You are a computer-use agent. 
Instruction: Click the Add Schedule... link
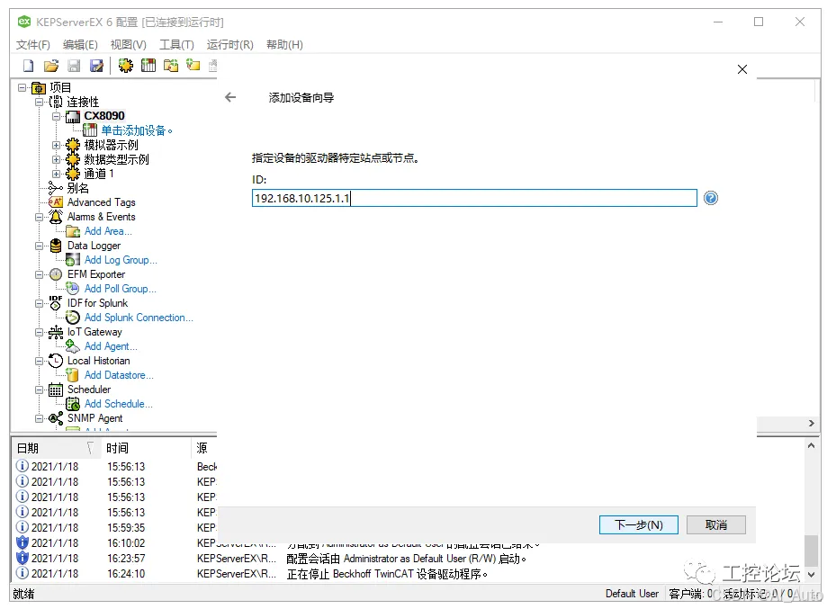pos(119,404)
